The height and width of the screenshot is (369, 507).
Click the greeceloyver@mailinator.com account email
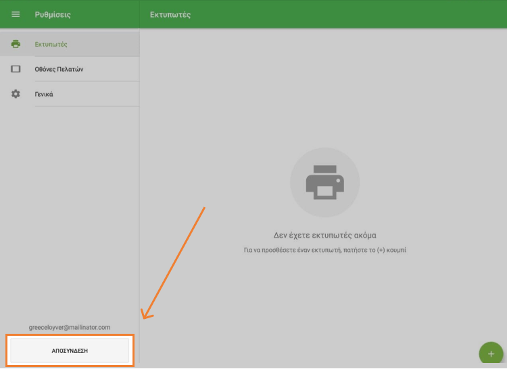pos(70,327)
